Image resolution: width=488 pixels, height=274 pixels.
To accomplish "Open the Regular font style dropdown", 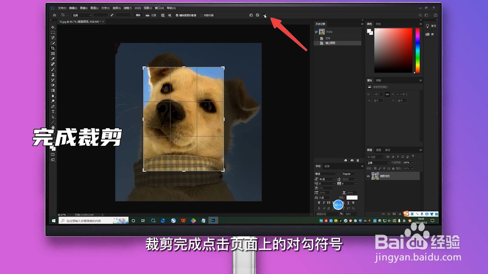I will 349,174.
